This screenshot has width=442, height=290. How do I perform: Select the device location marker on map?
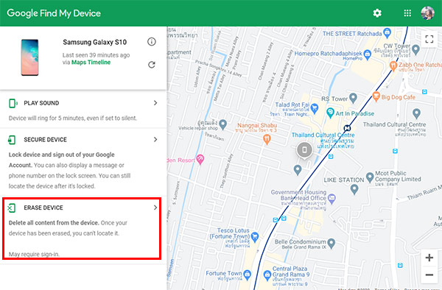[x=304, y=150]
